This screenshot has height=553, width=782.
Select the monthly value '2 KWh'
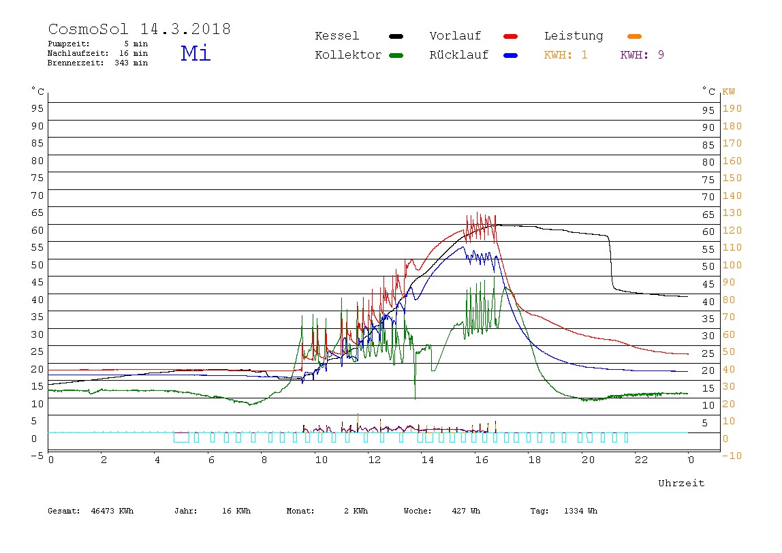pyautogui.click(x=356, y=511)
